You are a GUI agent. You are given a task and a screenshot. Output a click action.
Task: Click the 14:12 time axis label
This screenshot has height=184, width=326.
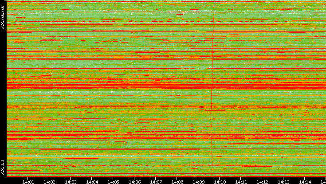262,182
